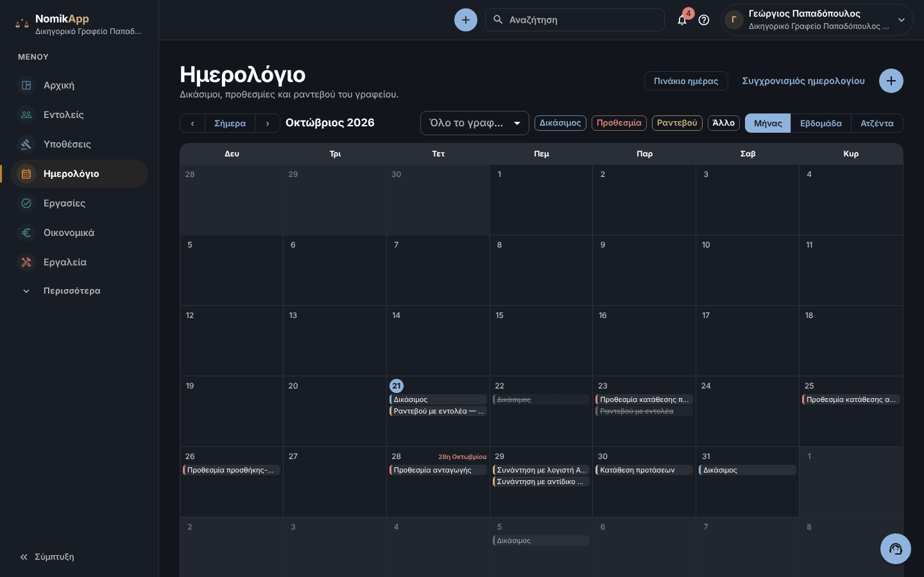Open the Εργασίες checkmark icon
Screen dimensions: 924x577
click(26, 203)
